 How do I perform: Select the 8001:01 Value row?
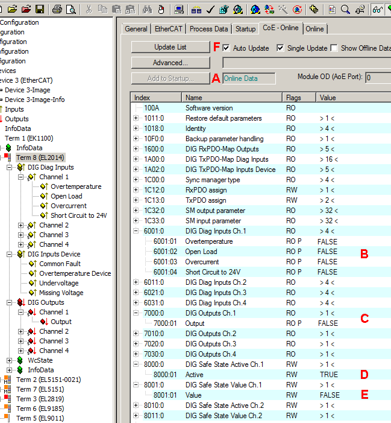tap(261, 395)
